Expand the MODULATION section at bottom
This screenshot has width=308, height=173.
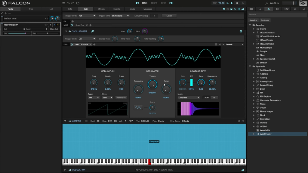(65, 170)
